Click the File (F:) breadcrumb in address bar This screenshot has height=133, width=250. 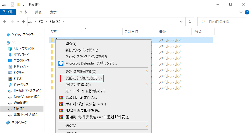pos(55,21)
